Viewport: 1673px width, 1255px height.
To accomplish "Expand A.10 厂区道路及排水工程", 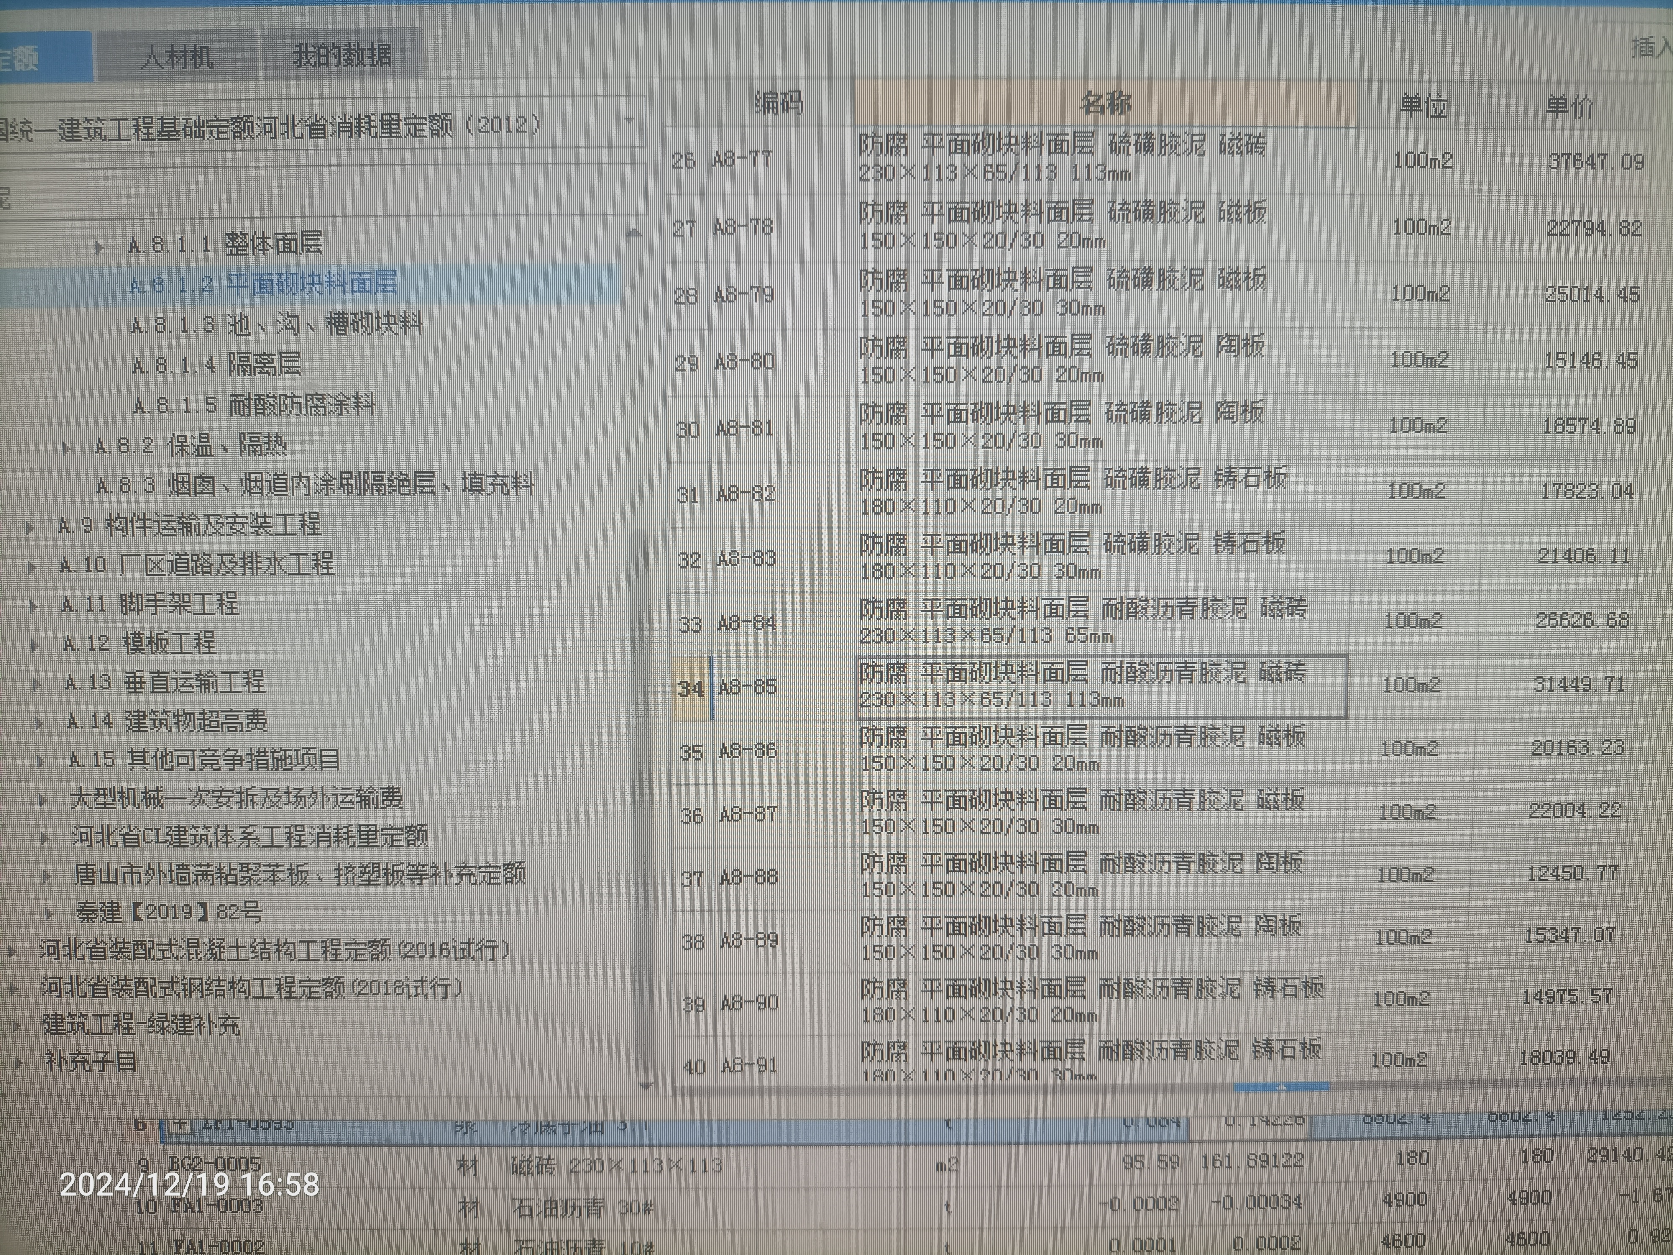I will tap(32, 566).
